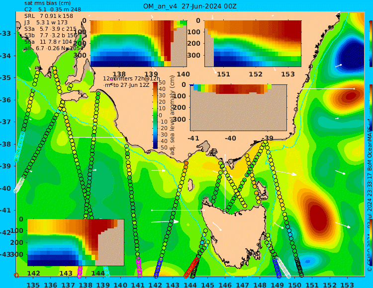
Task: Click the red track circles near 144E bottom edge
Action: tap(191, 268)
